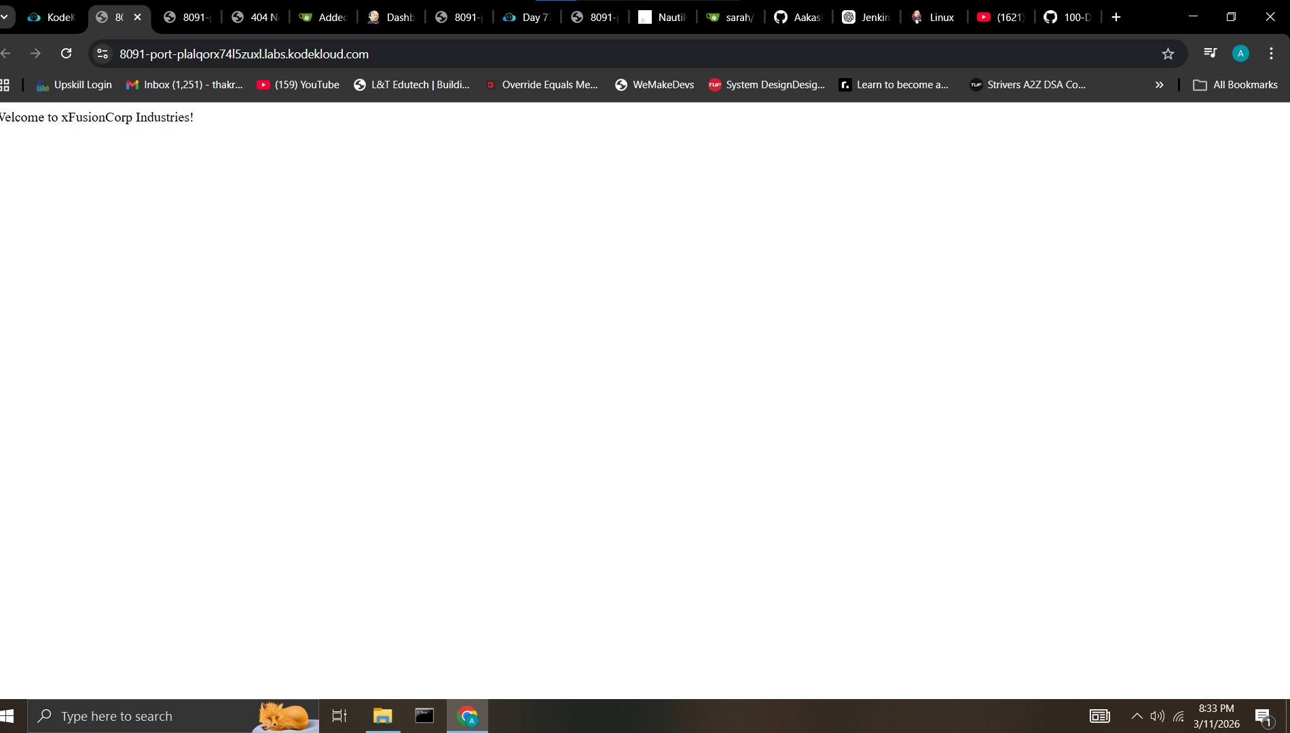This screenshot has width=1290, height=733.
Task: Open the apps grid in bookmarks bar
Action: 5,85
